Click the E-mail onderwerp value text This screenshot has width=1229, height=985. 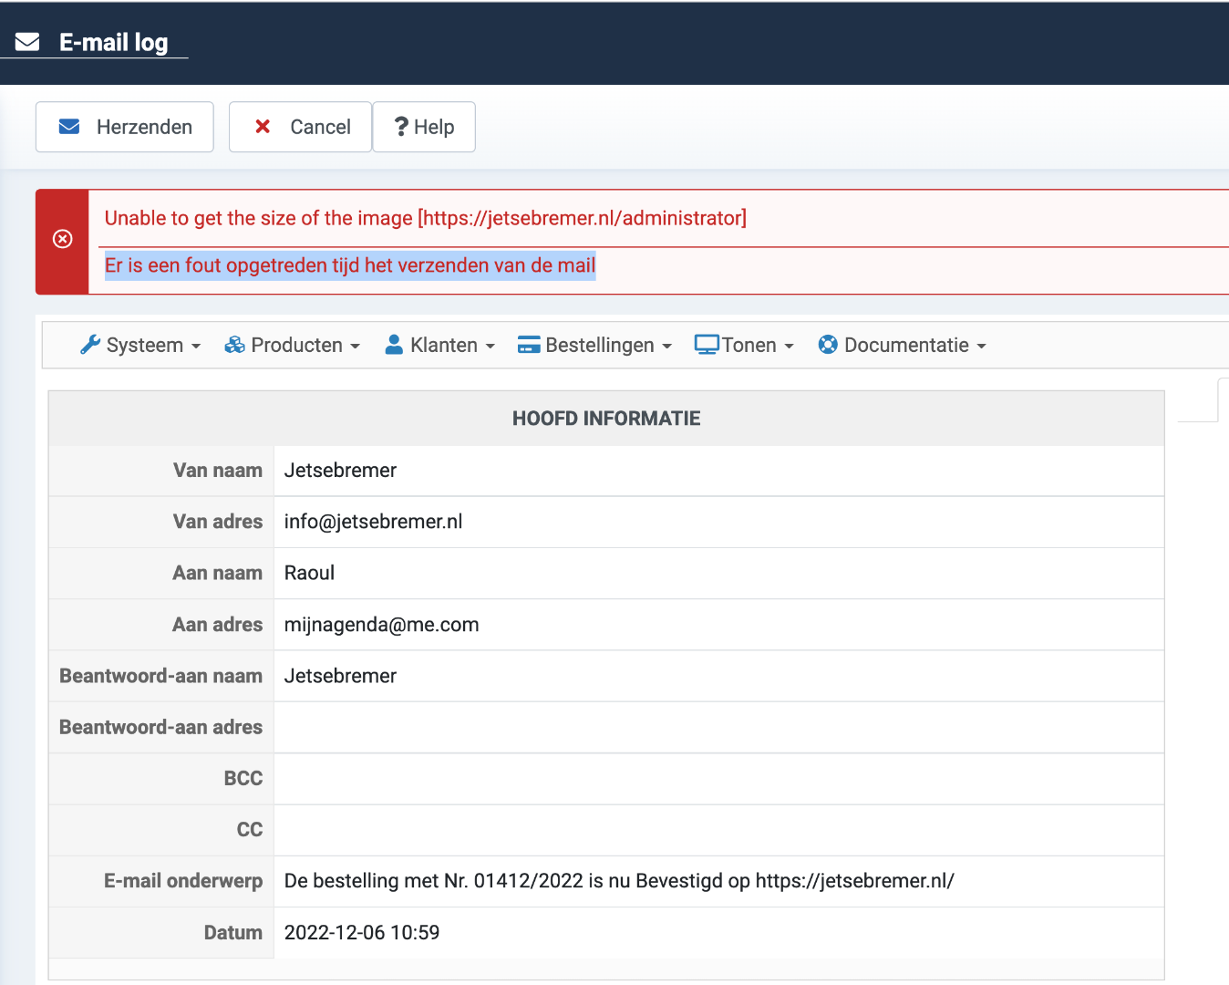click(x=619, y=881)
